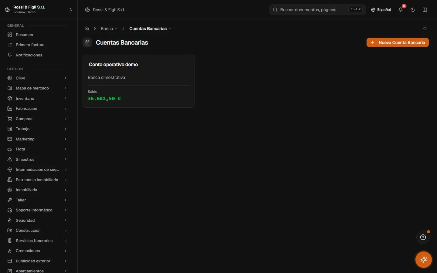This screenshot has height=273, width=437.
Task: Mark page as favorite with star icon
Action: pos(425,29)
